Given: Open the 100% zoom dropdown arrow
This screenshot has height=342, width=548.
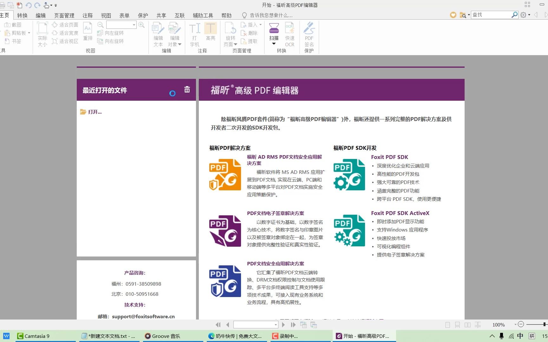Looking at the screenshot, I should click(x=515, y=324).
